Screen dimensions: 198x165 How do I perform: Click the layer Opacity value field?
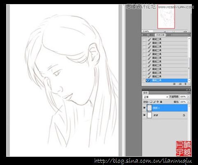(183, 97)
